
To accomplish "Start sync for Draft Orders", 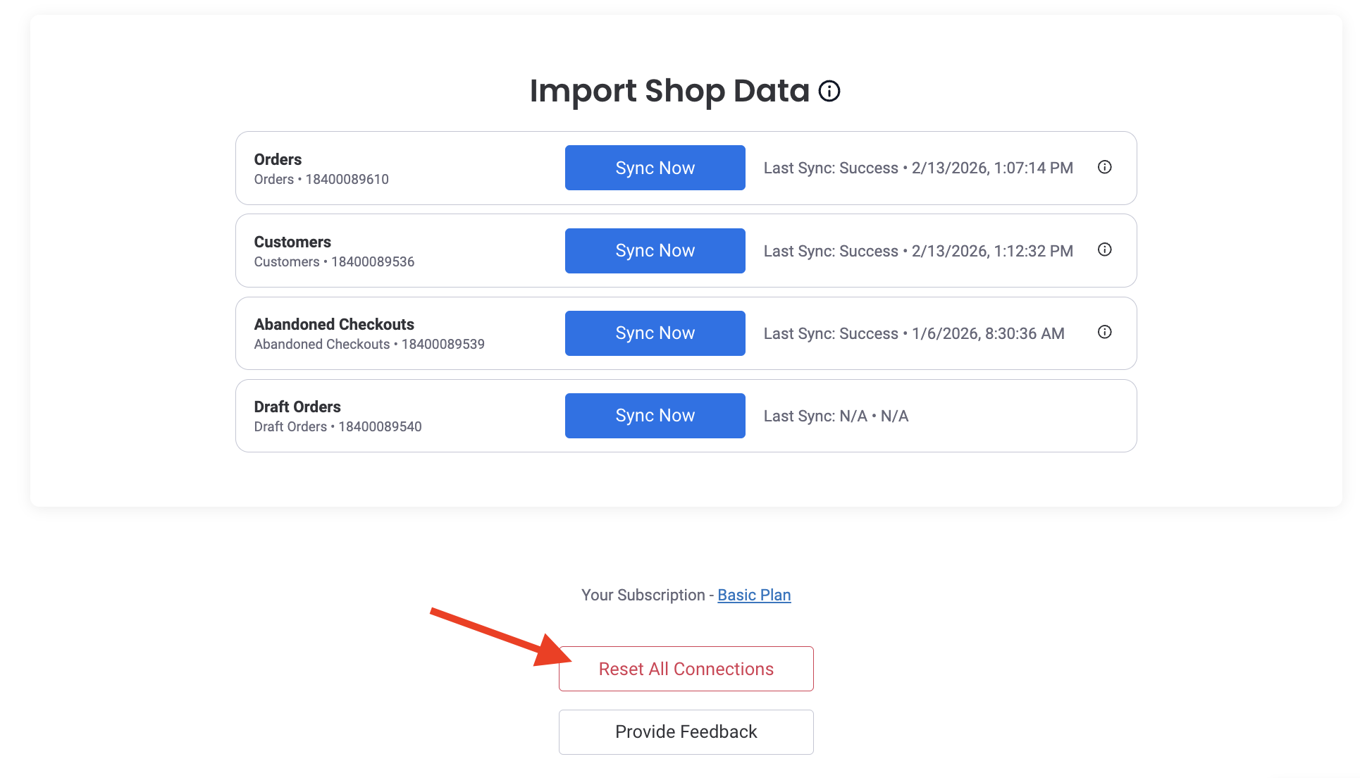I will pyautogui.click(x=655, y=416).
